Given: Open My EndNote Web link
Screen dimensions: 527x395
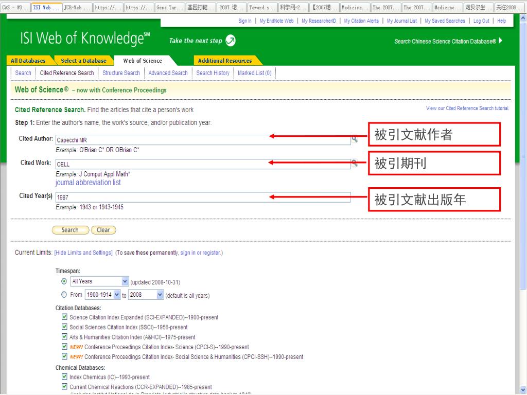Looking at the screenshot, I should coord(276,21).
